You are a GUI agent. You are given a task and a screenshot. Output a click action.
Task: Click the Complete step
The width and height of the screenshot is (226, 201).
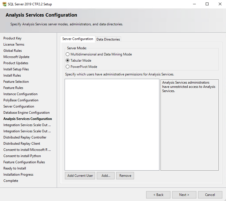click(x=11, y=180)
